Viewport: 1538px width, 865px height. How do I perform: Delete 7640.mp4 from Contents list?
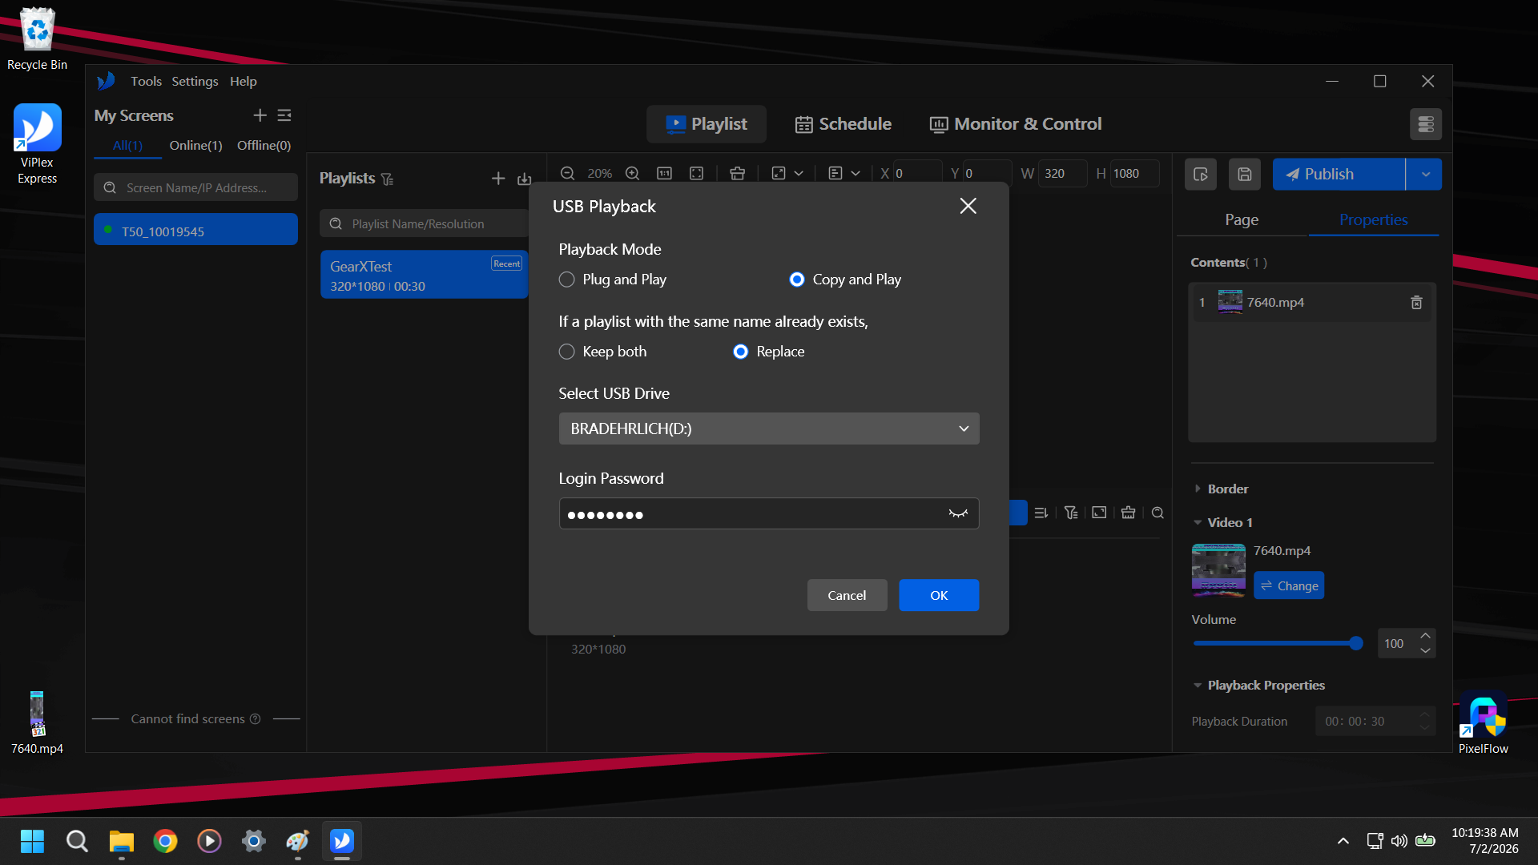(1416, 303)
